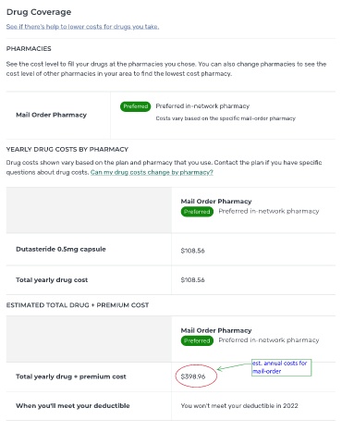
Task: Click the 'Costs vary based on the specific mail-order pharmacy' note
Action: 226,118
